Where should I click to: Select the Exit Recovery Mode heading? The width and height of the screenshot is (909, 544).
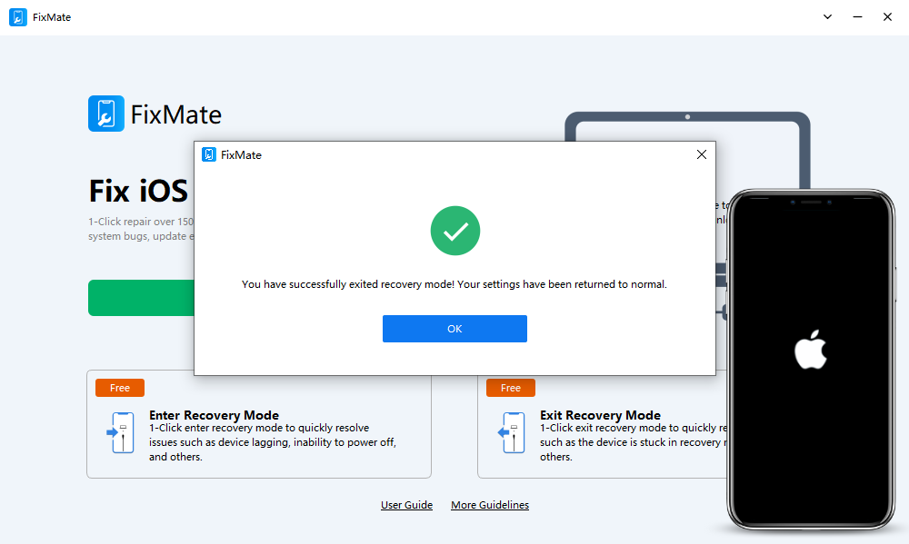(600, 415)
